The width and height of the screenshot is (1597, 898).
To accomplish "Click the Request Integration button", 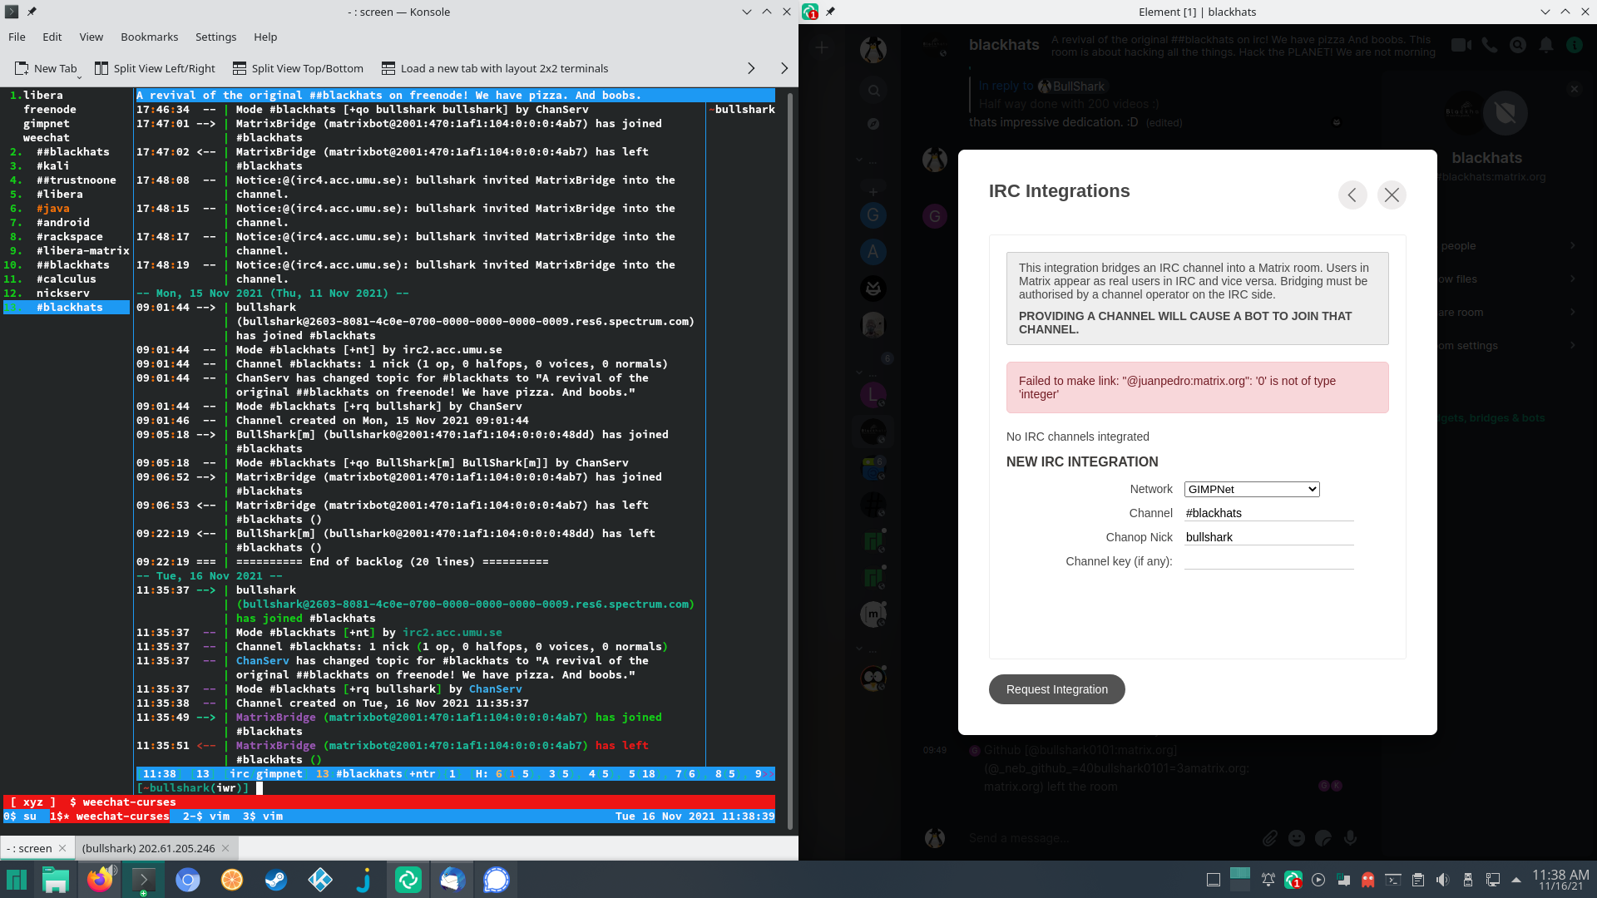I will coord(1056,689).
